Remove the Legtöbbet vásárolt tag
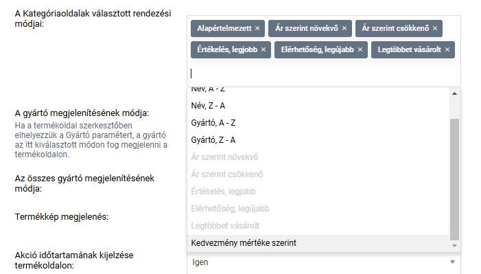This screenshot has width=481, height=274. (447, 49)
